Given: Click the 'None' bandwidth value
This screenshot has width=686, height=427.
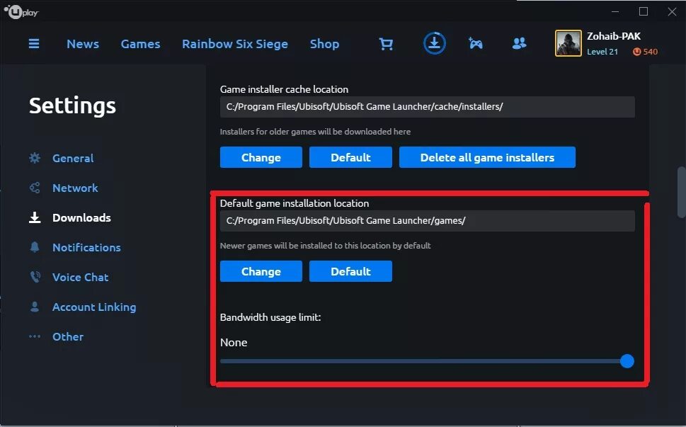Looking at the screenshot, I should (x=234, y=343).
